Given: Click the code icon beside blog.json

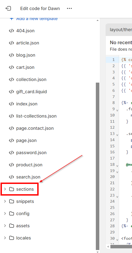Looking at the screenshot, I should 11,55.
